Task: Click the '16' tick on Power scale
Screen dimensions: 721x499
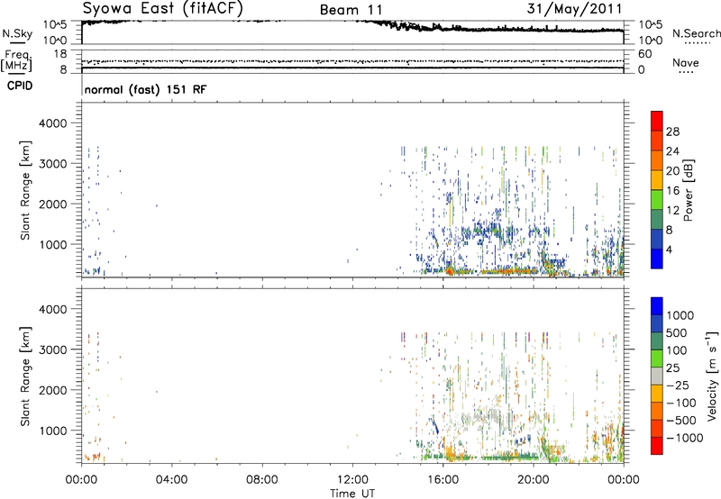Action: (672, 191)
